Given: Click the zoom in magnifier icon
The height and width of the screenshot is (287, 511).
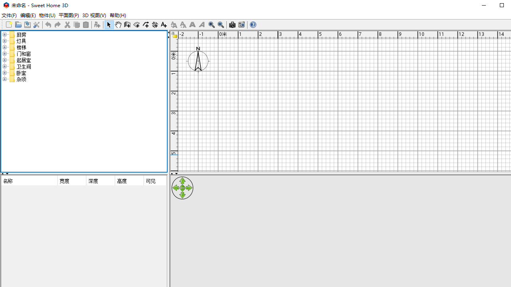Looking at the screenshot, I should [x=212, y=25].
